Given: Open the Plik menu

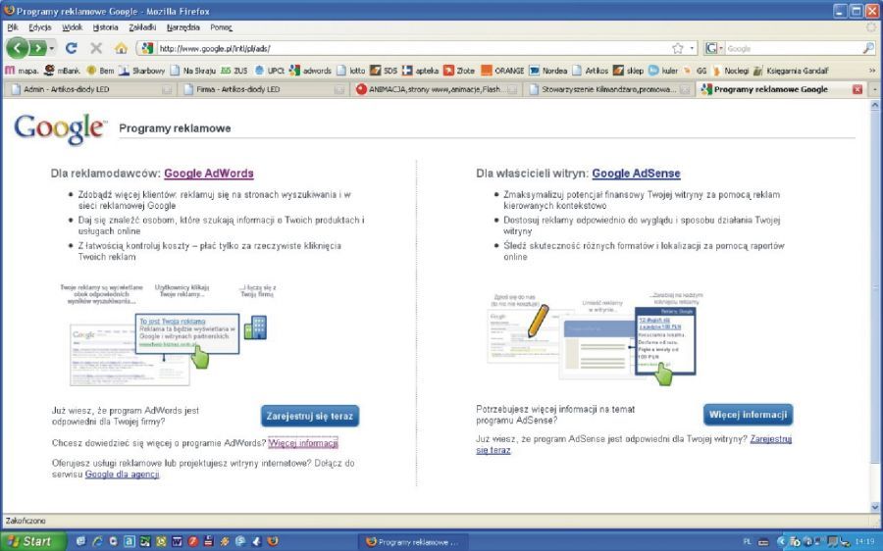Looking at the screenshot, I should [13, 27].
